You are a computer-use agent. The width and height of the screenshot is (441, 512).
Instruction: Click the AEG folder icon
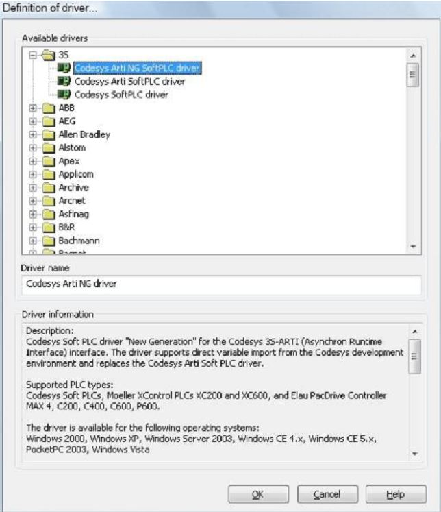[x=49, y=121]
